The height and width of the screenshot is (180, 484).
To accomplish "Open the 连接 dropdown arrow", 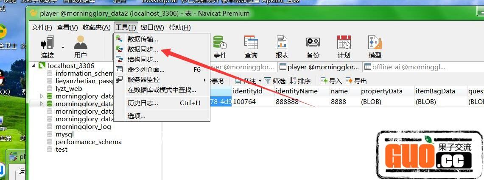I will [x=63, y=47].
